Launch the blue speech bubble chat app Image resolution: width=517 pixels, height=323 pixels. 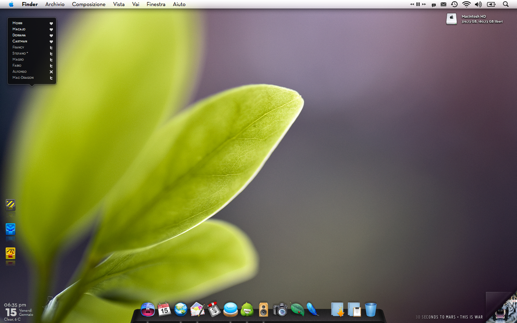tap(231, 310)
